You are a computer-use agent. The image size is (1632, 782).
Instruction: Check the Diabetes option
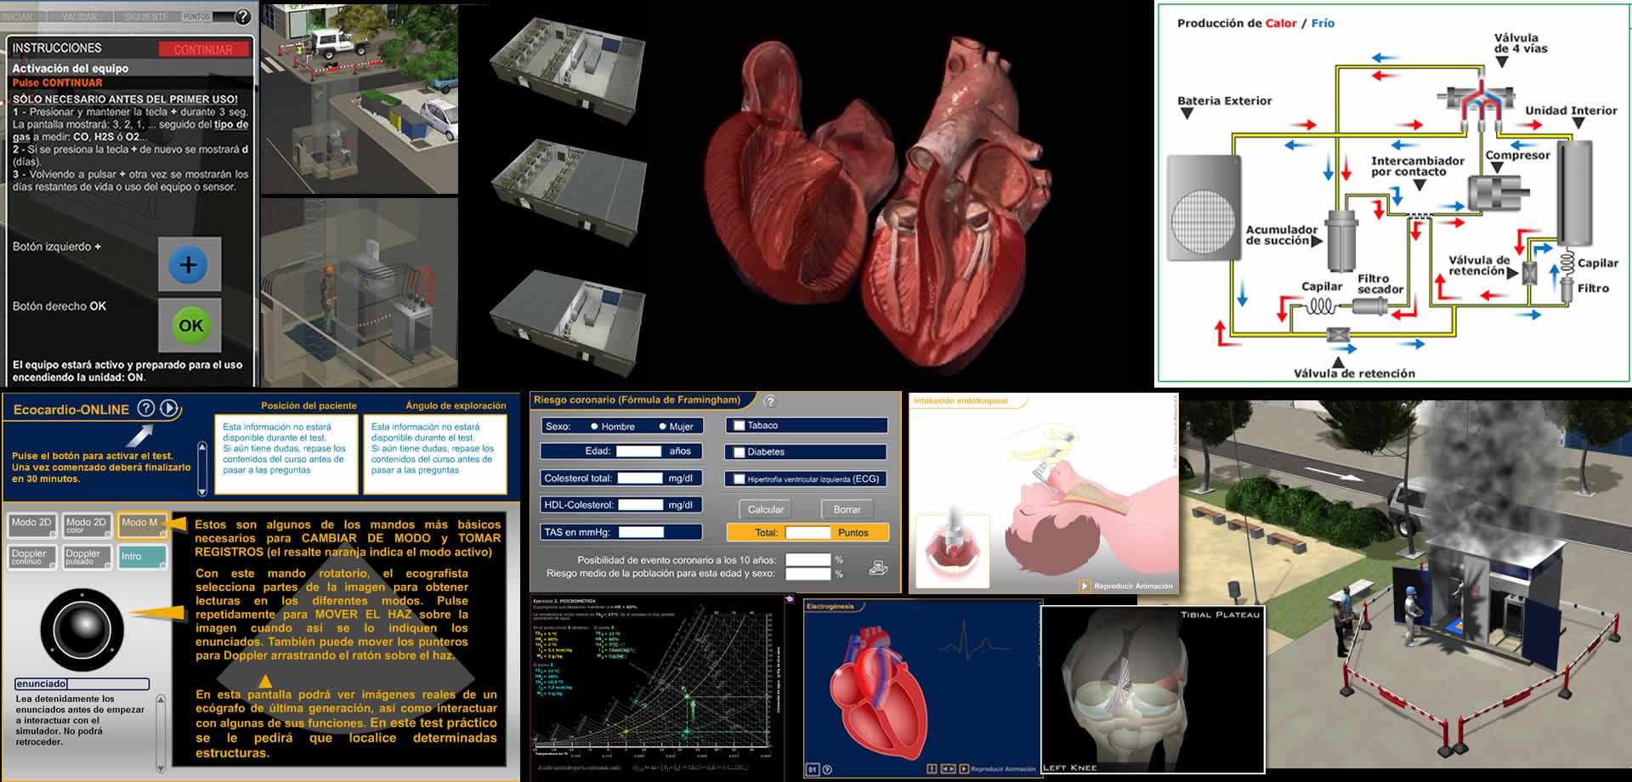739,452
